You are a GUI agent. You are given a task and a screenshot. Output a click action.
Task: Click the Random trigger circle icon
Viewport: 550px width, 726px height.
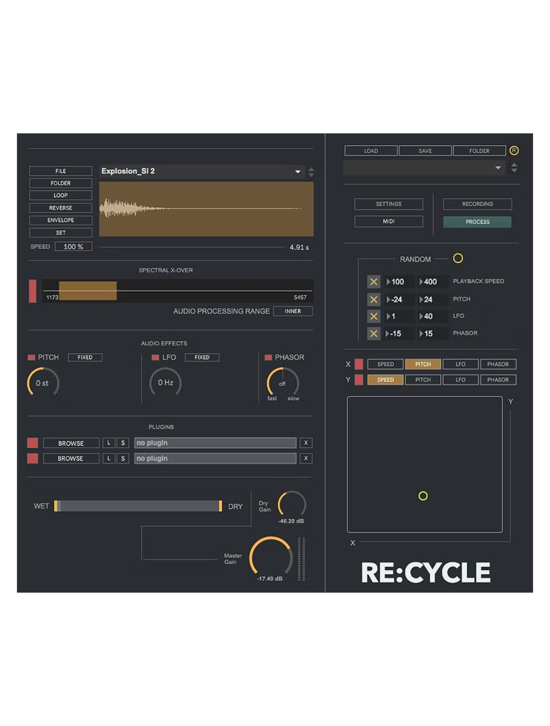coord(458,258)
